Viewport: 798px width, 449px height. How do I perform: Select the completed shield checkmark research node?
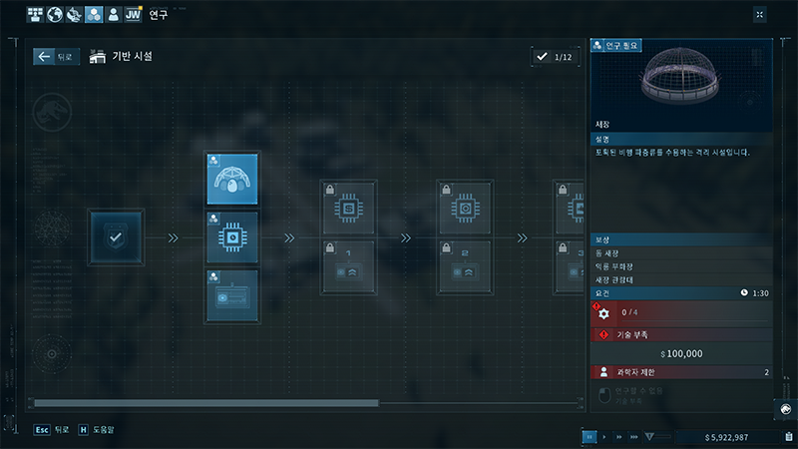tap(116, 237)
